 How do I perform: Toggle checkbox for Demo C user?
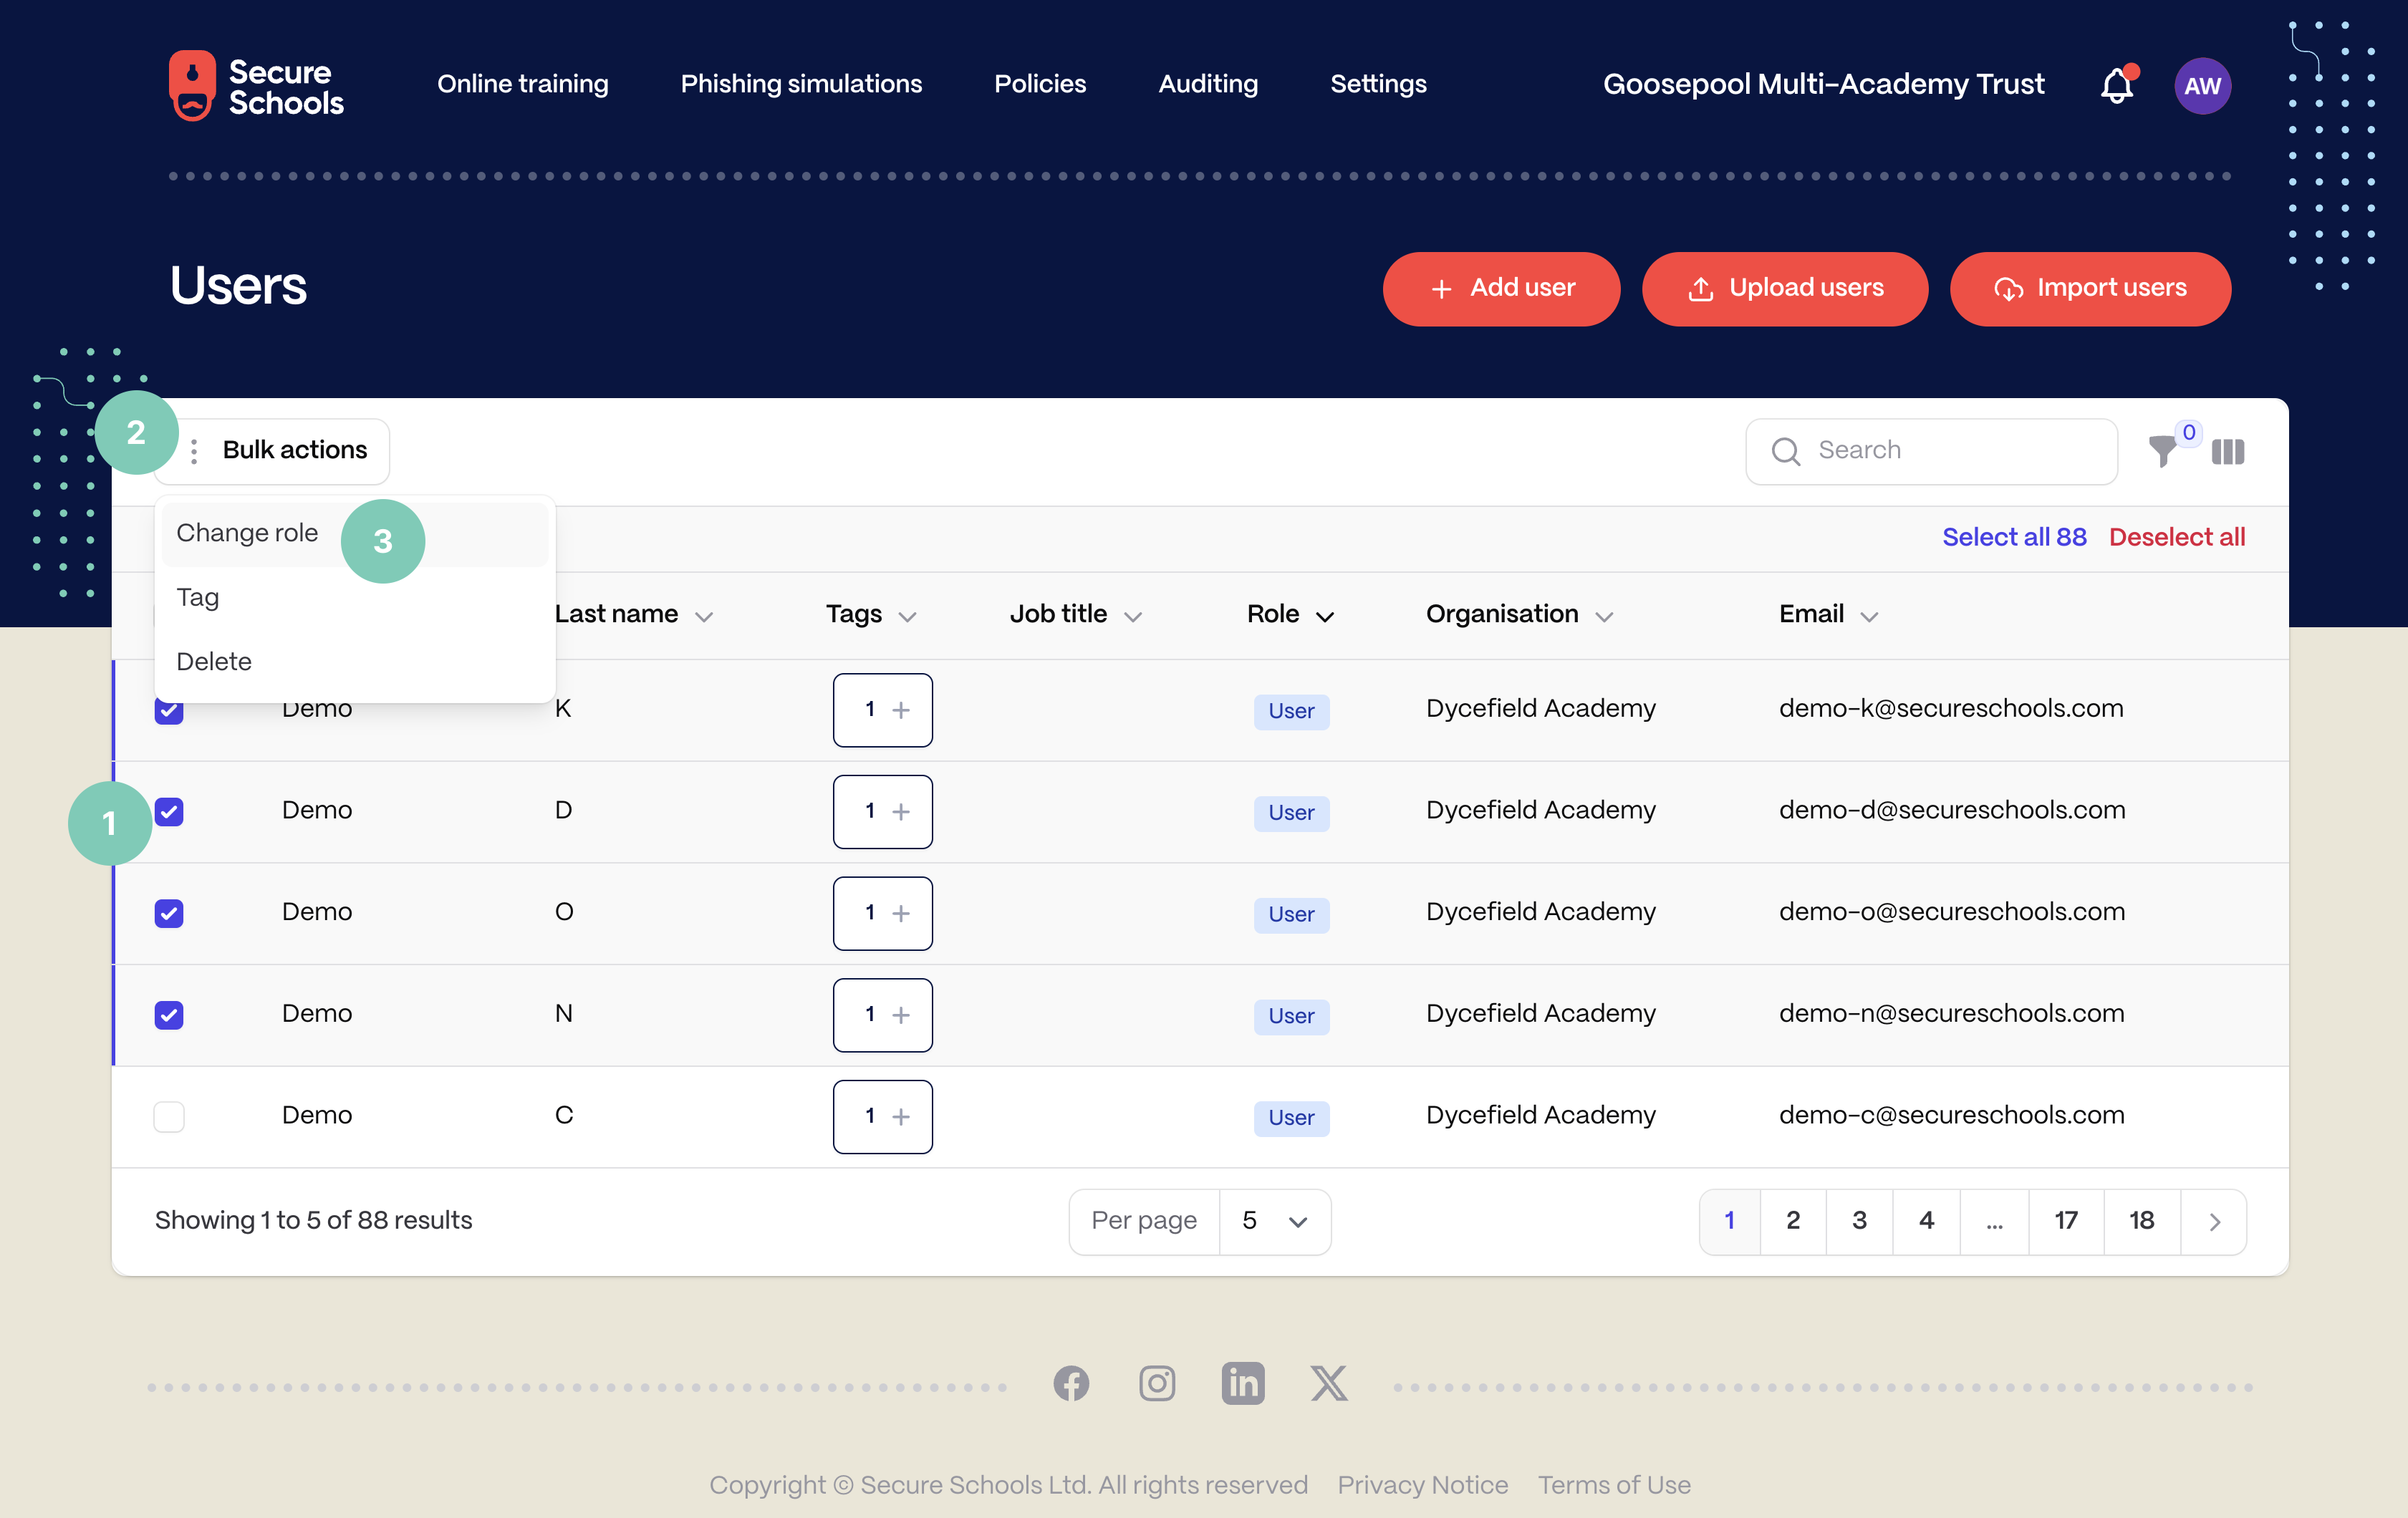[x=170, y=1114]
